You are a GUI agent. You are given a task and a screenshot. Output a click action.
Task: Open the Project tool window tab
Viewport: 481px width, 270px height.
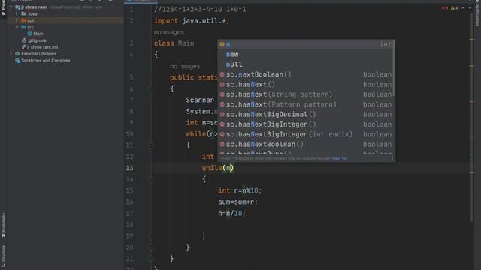pos(3,7)
